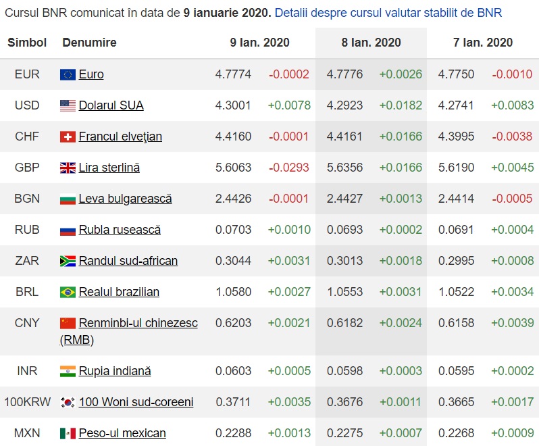539x446 pixels.
Task: Open the Rupia indiană link
Action: [x=114, y=371]
